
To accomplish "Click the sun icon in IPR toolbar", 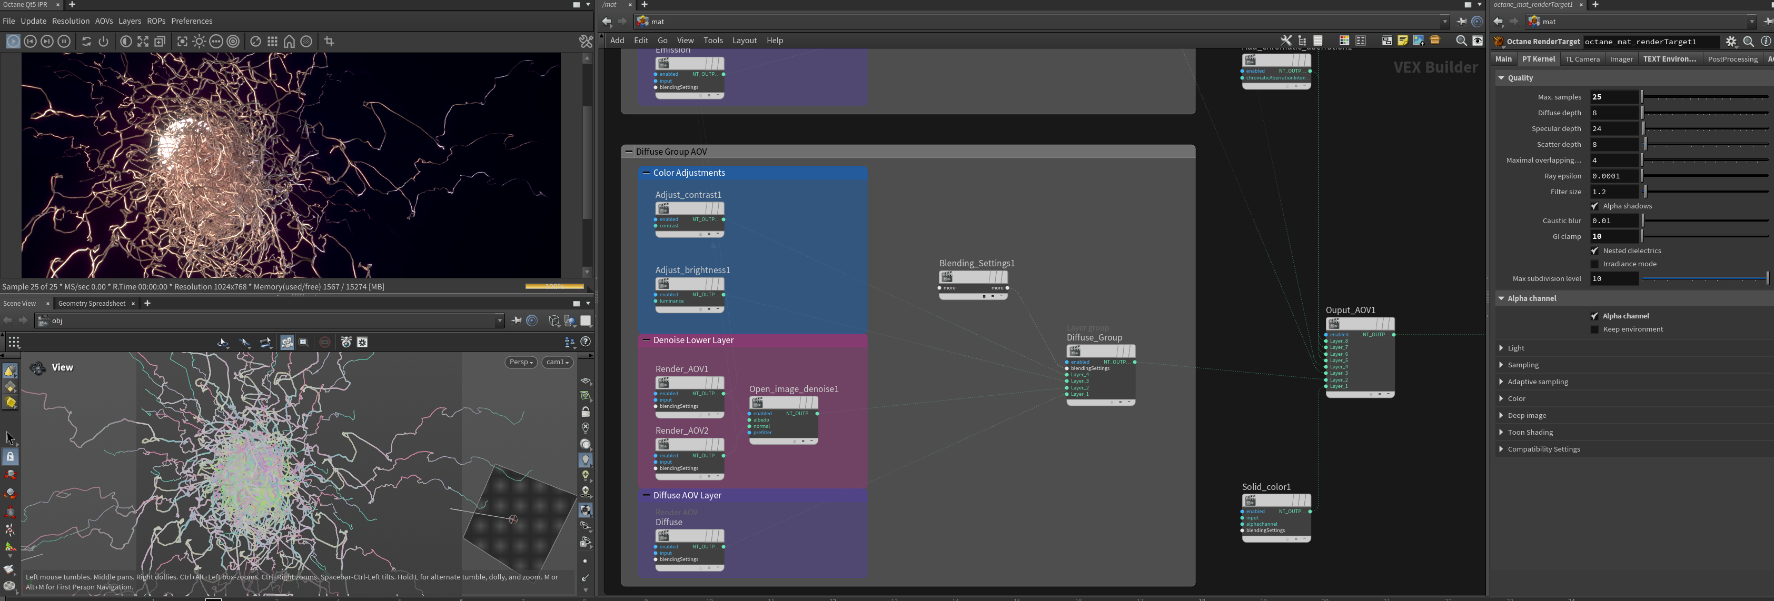I will [199, 41].
